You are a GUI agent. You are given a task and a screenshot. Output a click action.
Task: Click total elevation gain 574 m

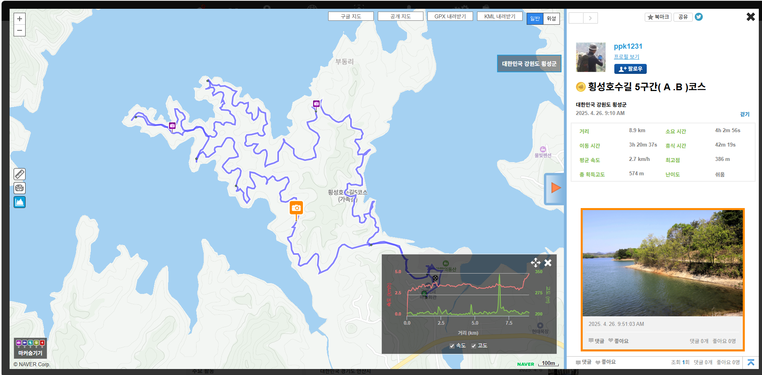tap(636, 174)
